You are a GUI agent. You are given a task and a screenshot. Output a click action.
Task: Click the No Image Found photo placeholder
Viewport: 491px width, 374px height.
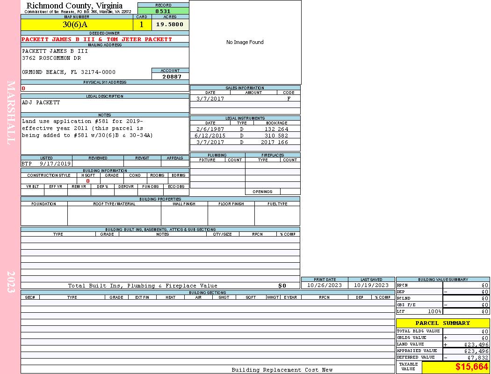[x=245, y=42]
